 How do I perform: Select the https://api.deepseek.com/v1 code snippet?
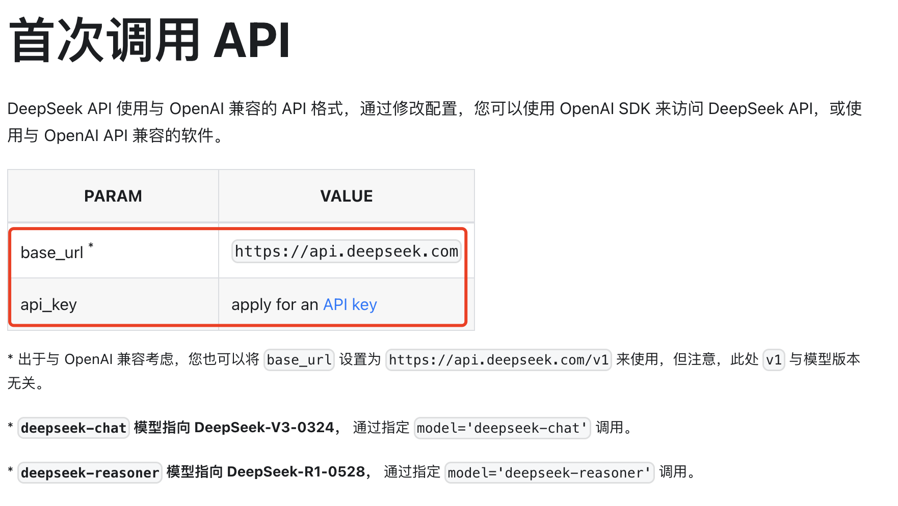point(498,360)
